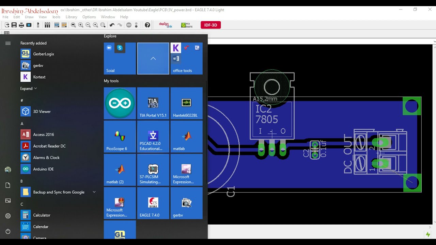
Task: Launch Arduino IDE from app list
Action: (x=58, y=169)
